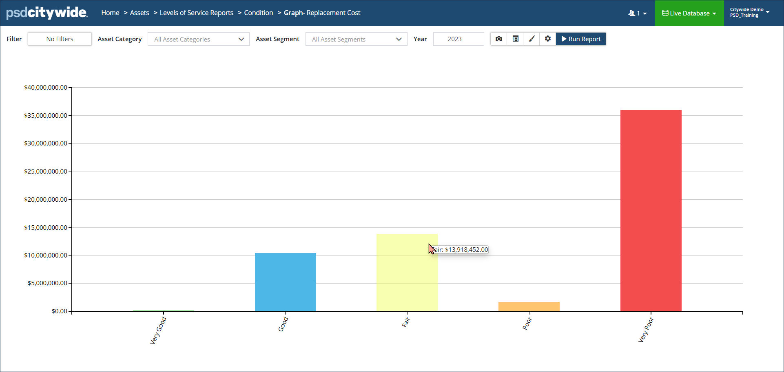Click the camera snapshot icon
Viewport: 784px width, 372px height.
point(498,39)
